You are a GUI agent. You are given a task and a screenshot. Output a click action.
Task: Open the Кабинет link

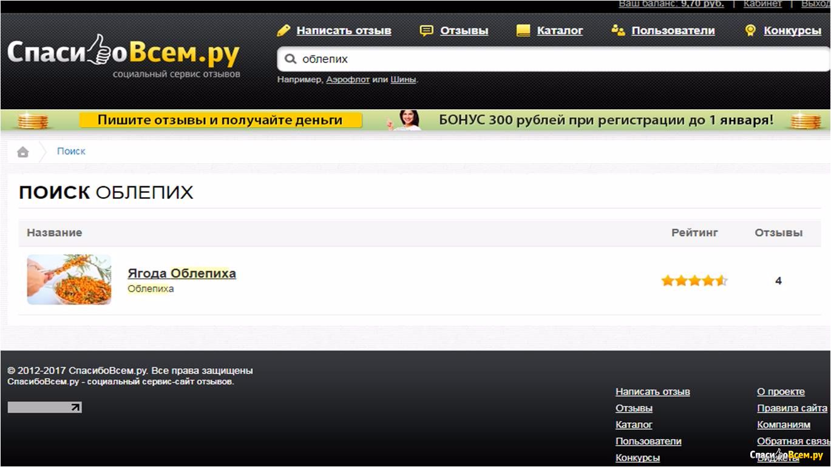point(762,4)
